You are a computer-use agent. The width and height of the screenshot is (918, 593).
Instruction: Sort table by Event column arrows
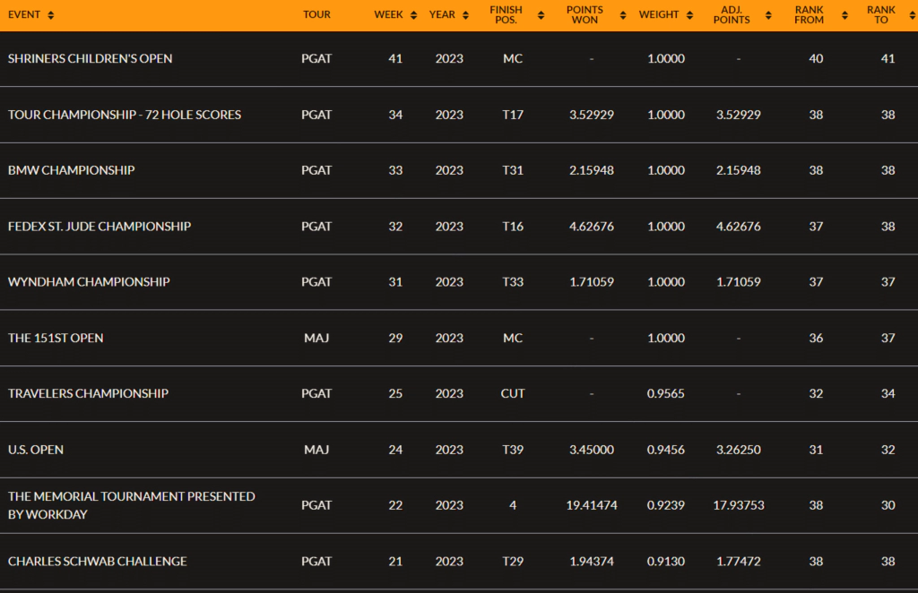pos(51,15)
